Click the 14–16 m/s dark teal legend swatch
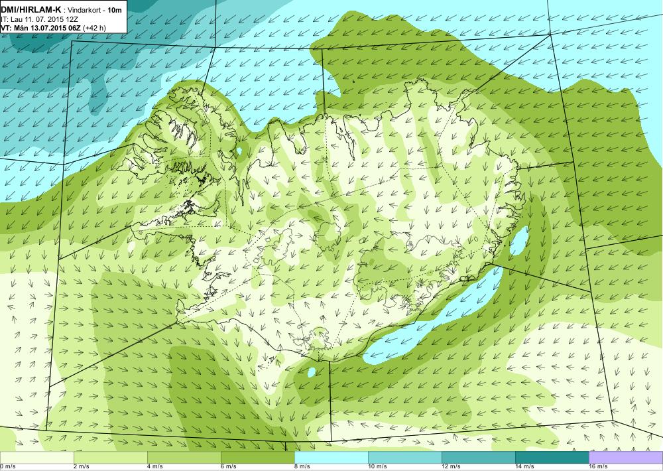Image resolution: width=663 pixels, height=471 pixels. [552, 457]
